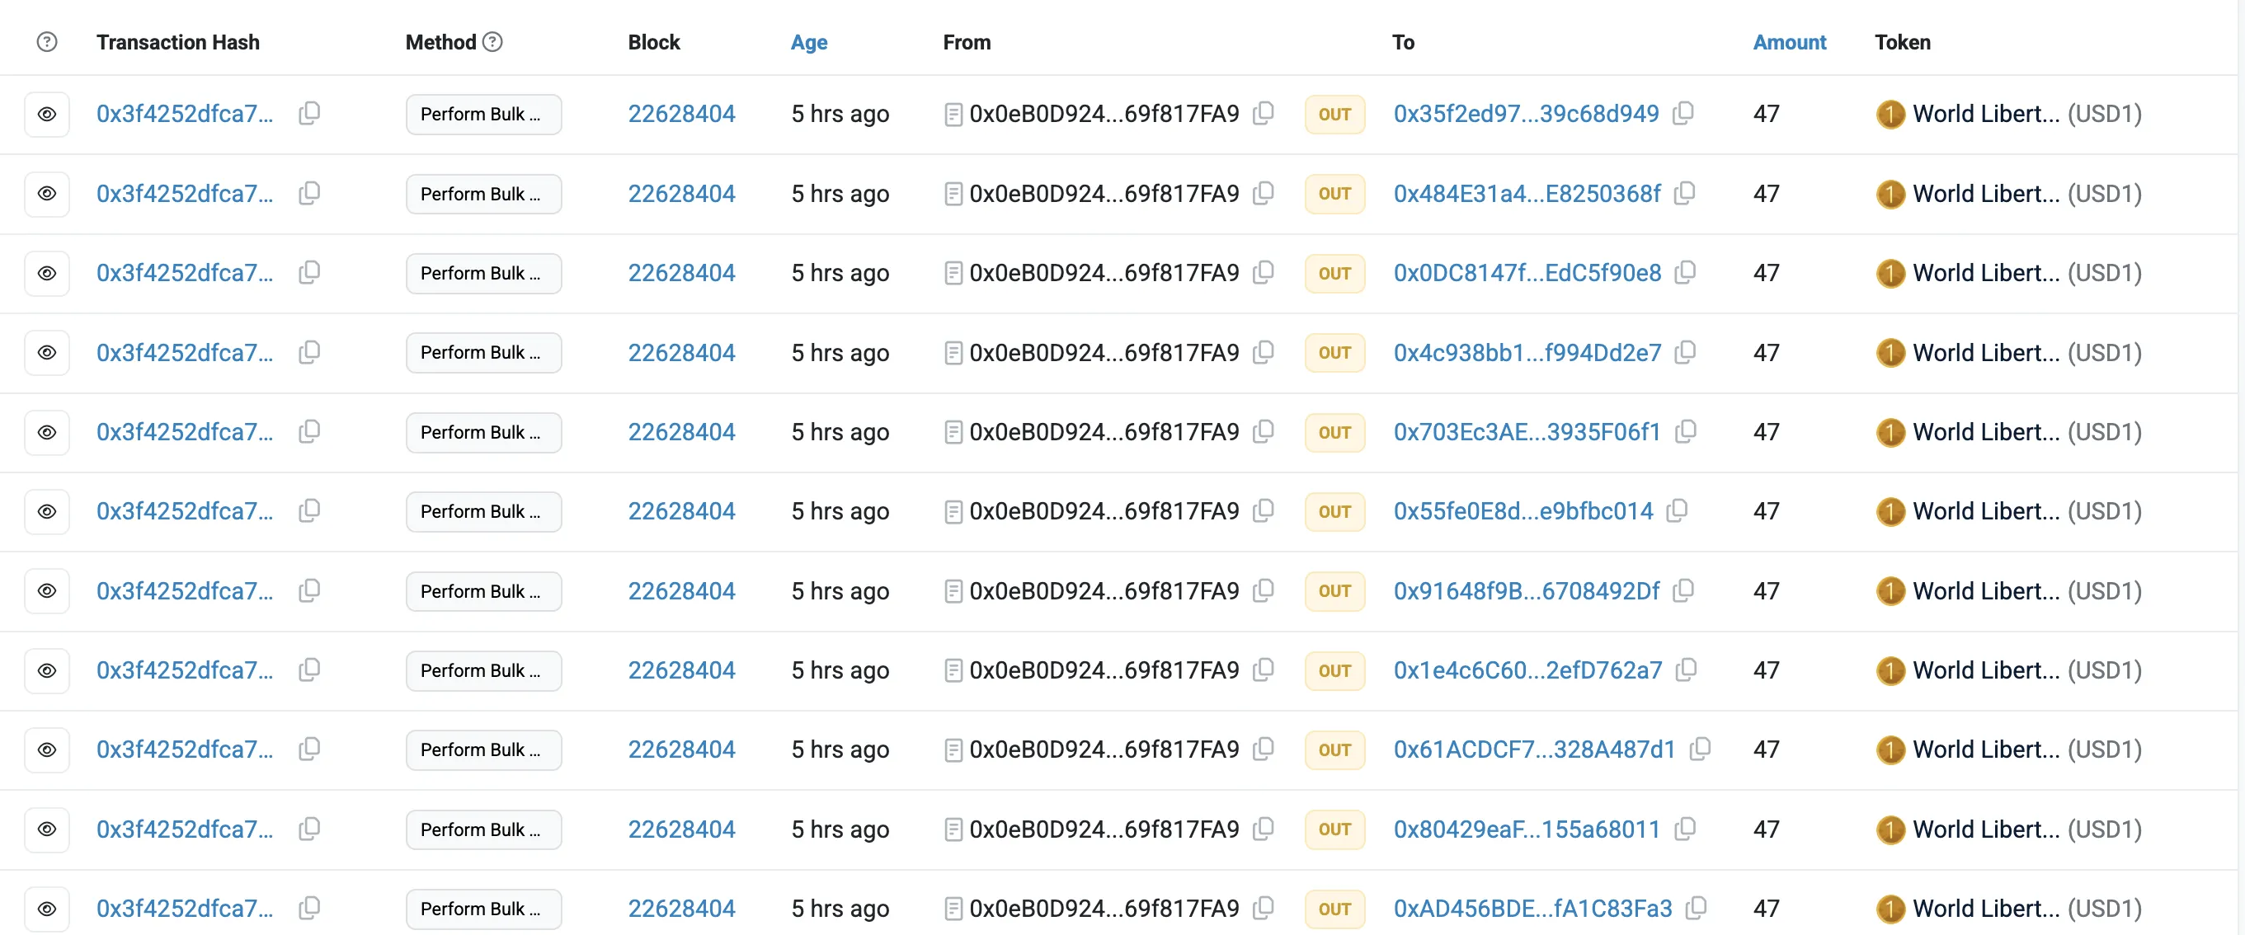Toggle eye preview for last visible row
The image size is (2245, 935).
pos(47,908)
